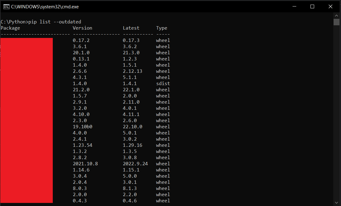The height and width of the screenshot is (206, 341).
Task: Click the latest value 2022.9.24
Action: pyautogui.click(x=135, y=164)
